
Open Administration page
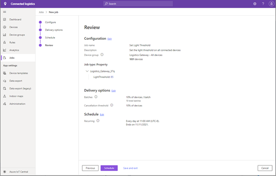pos(17,104)
